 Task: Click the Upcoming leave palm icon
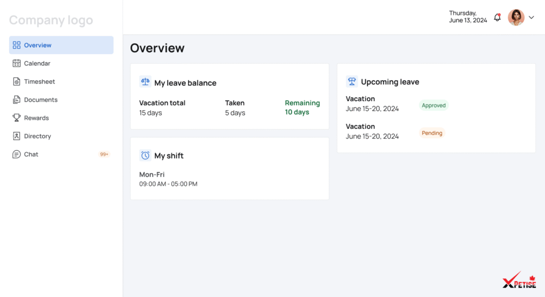click(352, 81)
